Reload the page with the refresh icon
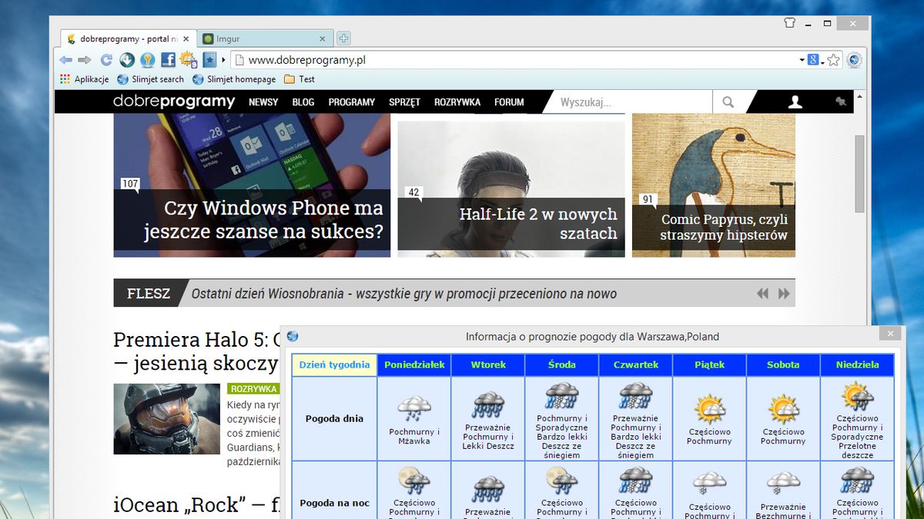This screenshot has height=519, width=924. [x=106, y=60]
